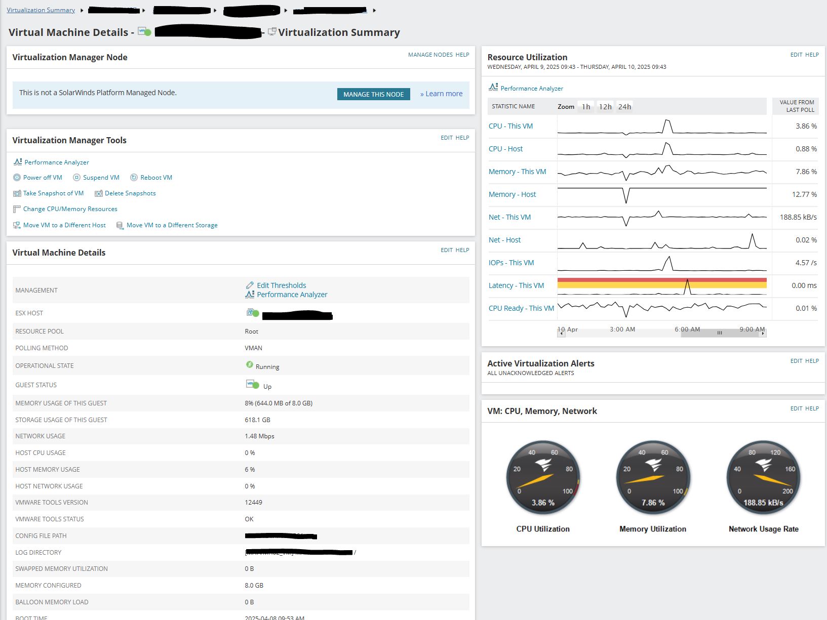Open Performance Analyzer in Resource Utilization

(531, 88)
